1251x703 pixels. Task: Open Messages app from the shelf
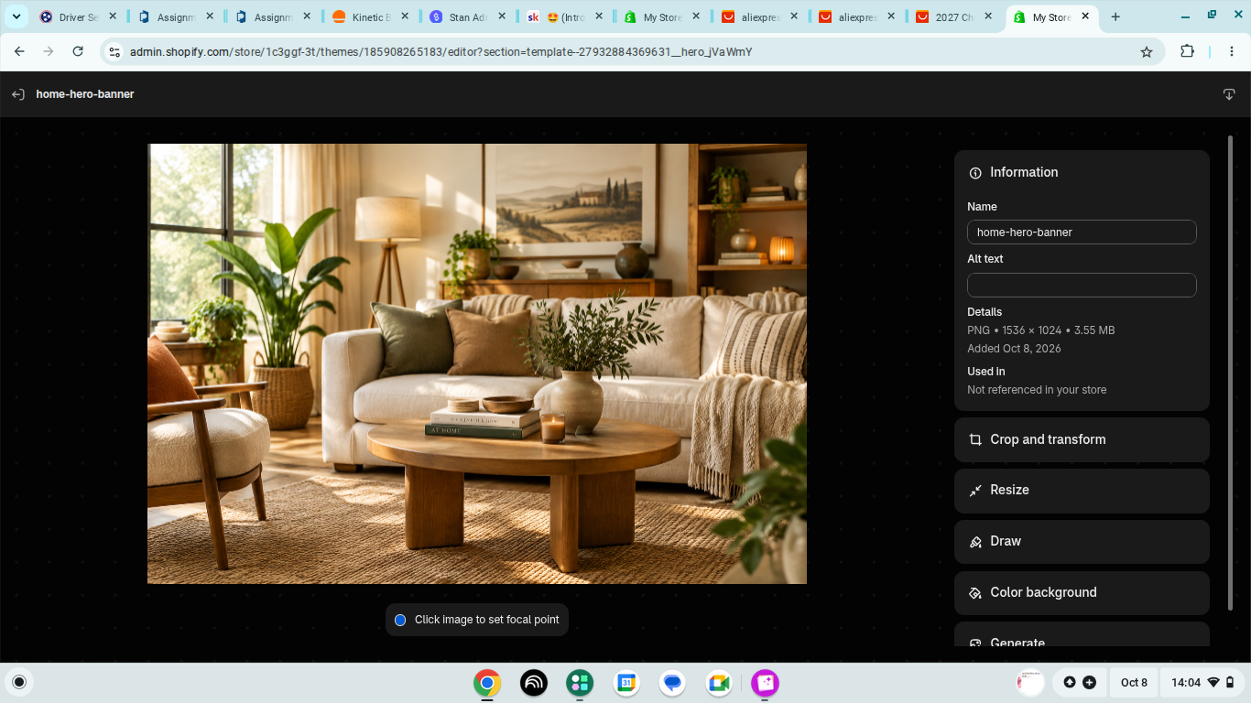[x=673, y=683]
